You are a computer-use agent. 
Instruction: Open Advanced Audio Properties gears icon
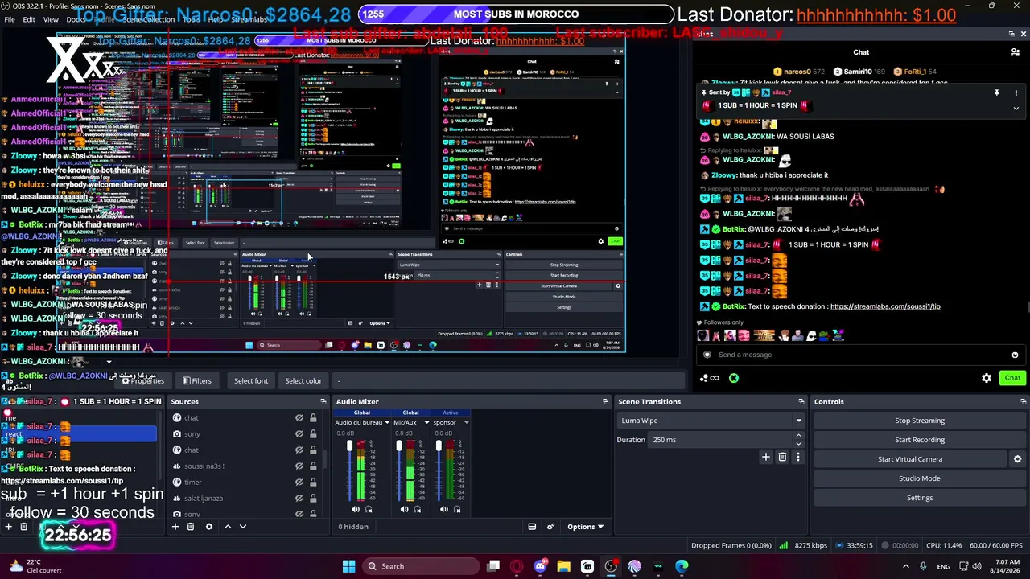(x=551, y=527)
